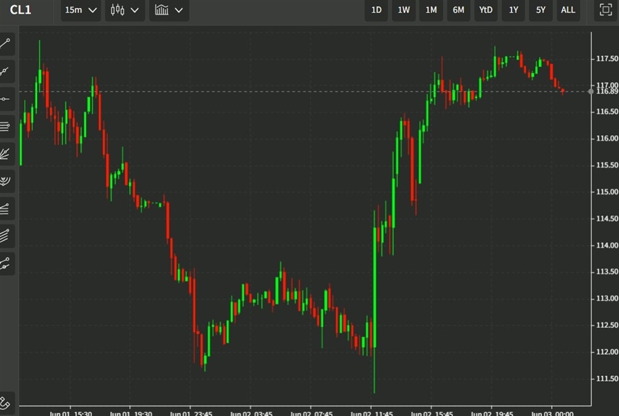Click the 116.89 current price marker

tap(605, 91)
